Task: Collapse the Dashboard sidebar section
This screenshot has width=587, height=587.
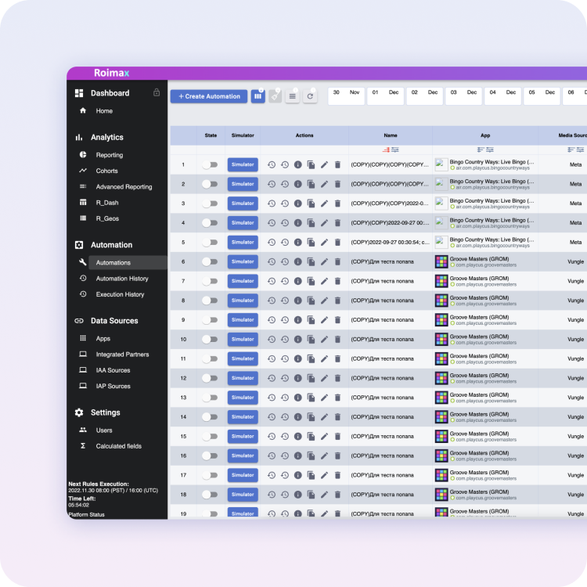Action: (110, 93)
